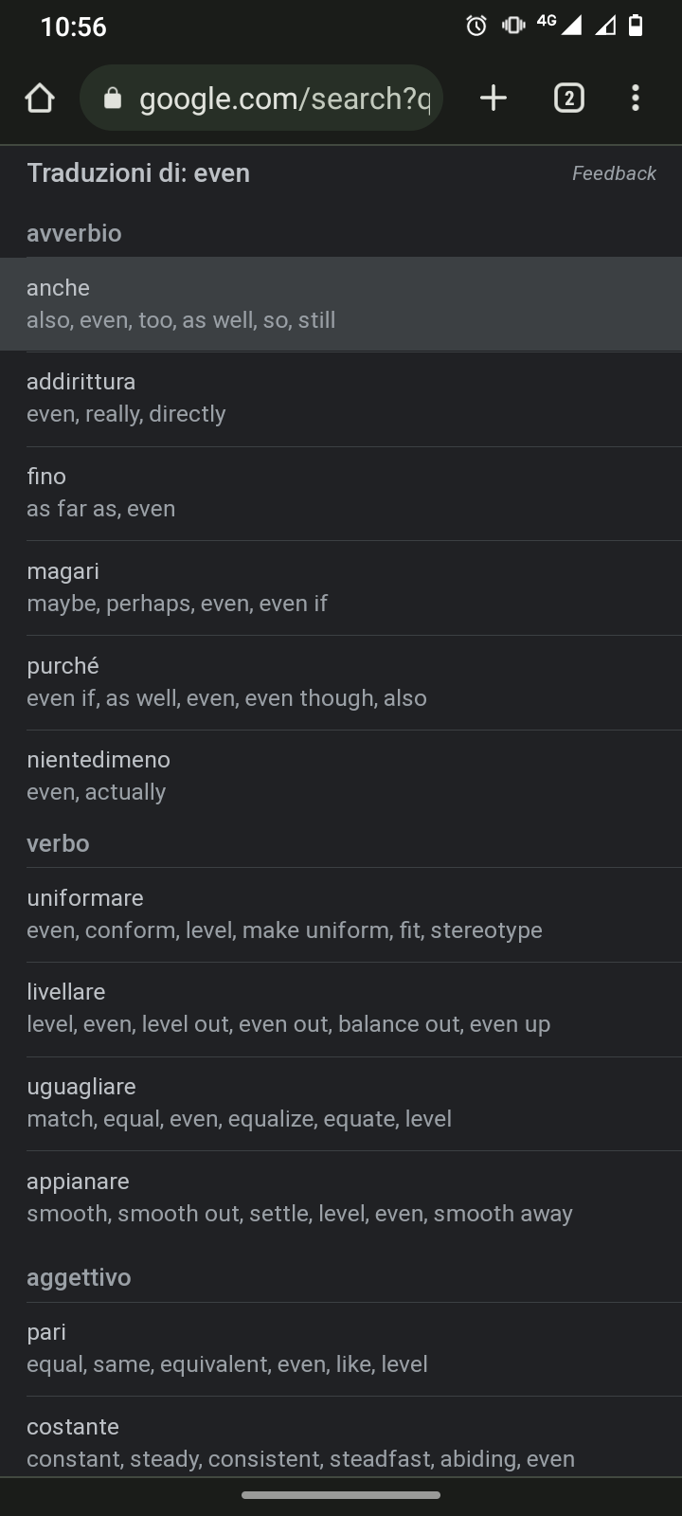Open the tab switcher showing 2 tabs
The image size is (682, 1516).
tap(568, 98)
